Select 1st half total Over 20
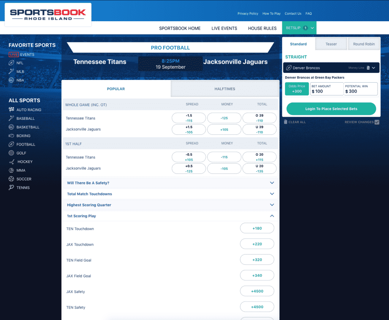This screenshot has width=389, height=320. click(259, 157)
